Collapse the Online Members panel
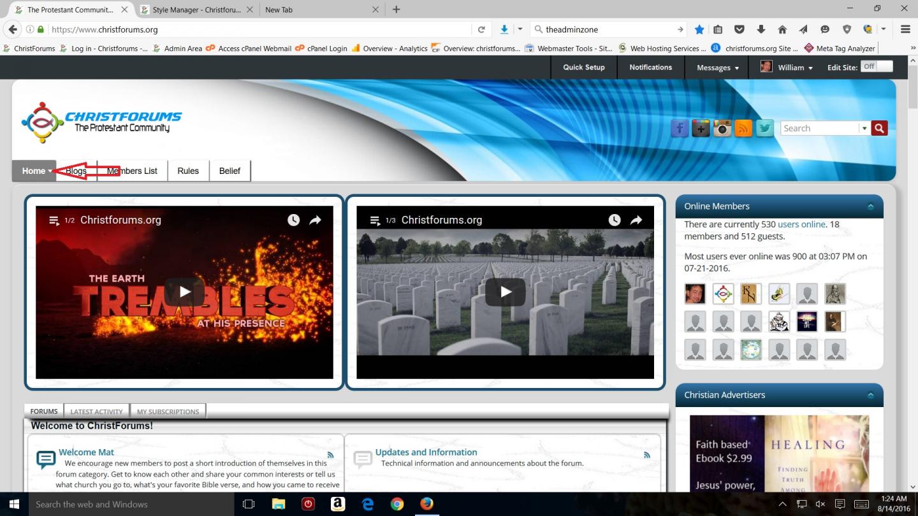The width and height of the screenshot is (918, 516). (870, 206)
